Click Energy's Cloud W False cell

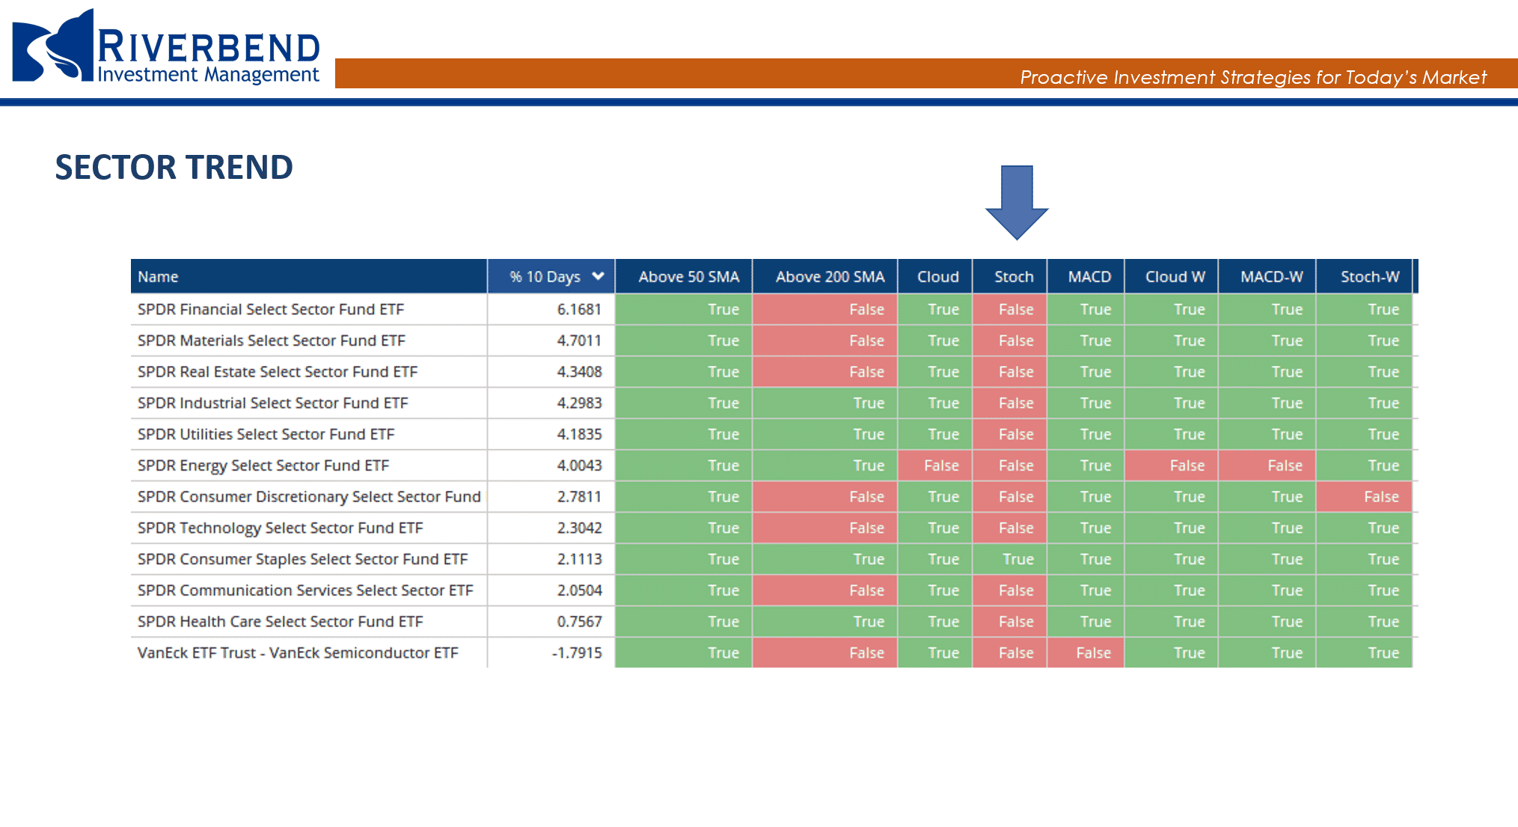(x=1172, y=466)
